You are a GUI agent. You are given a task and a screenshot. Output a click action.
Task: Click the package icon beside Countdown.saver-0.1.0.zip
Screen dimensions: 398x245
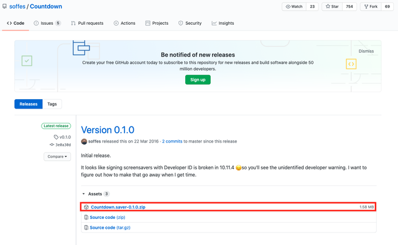tap(86, 207)
